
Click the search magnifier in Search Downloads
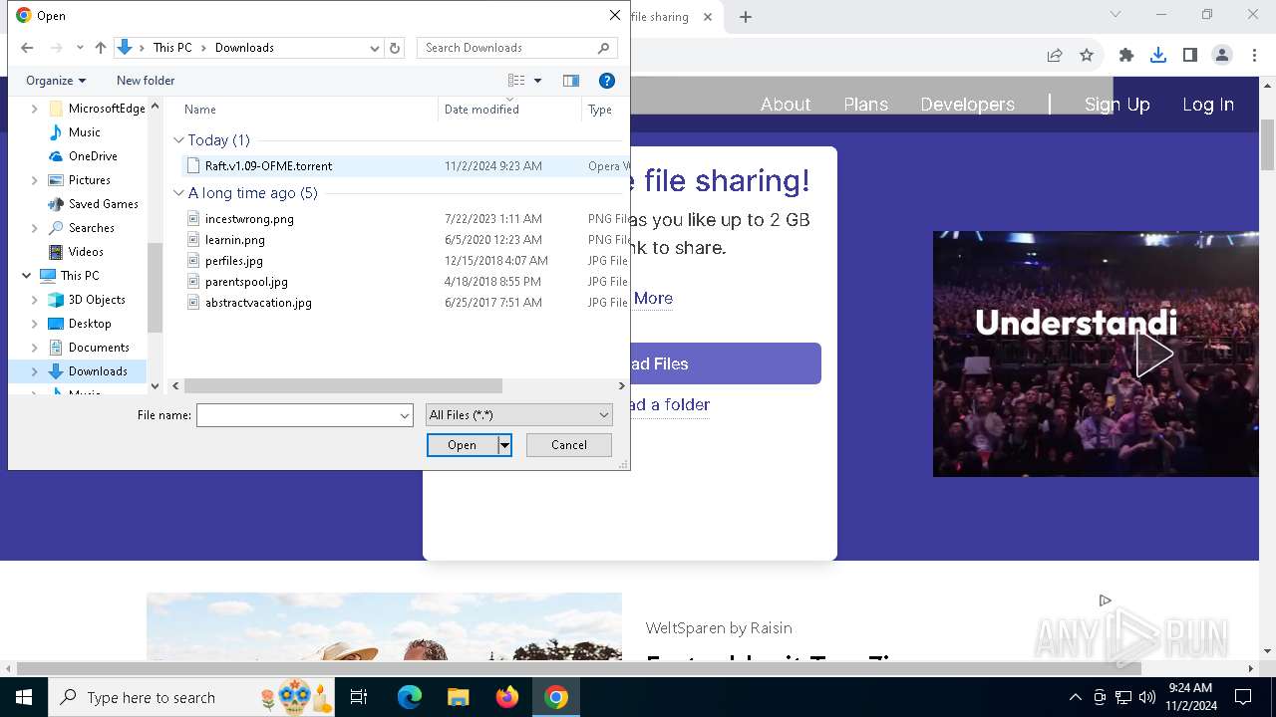(x=603, y=48)
